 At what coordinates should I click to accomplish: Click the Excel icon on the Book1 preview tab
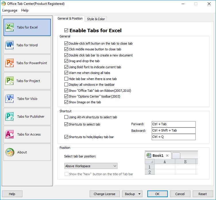tap(148, 155)
